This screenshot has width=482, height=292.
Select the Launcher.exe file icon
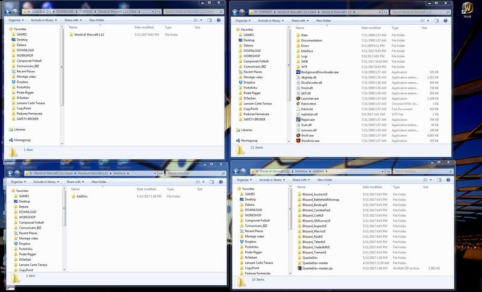tap(296, 98)
